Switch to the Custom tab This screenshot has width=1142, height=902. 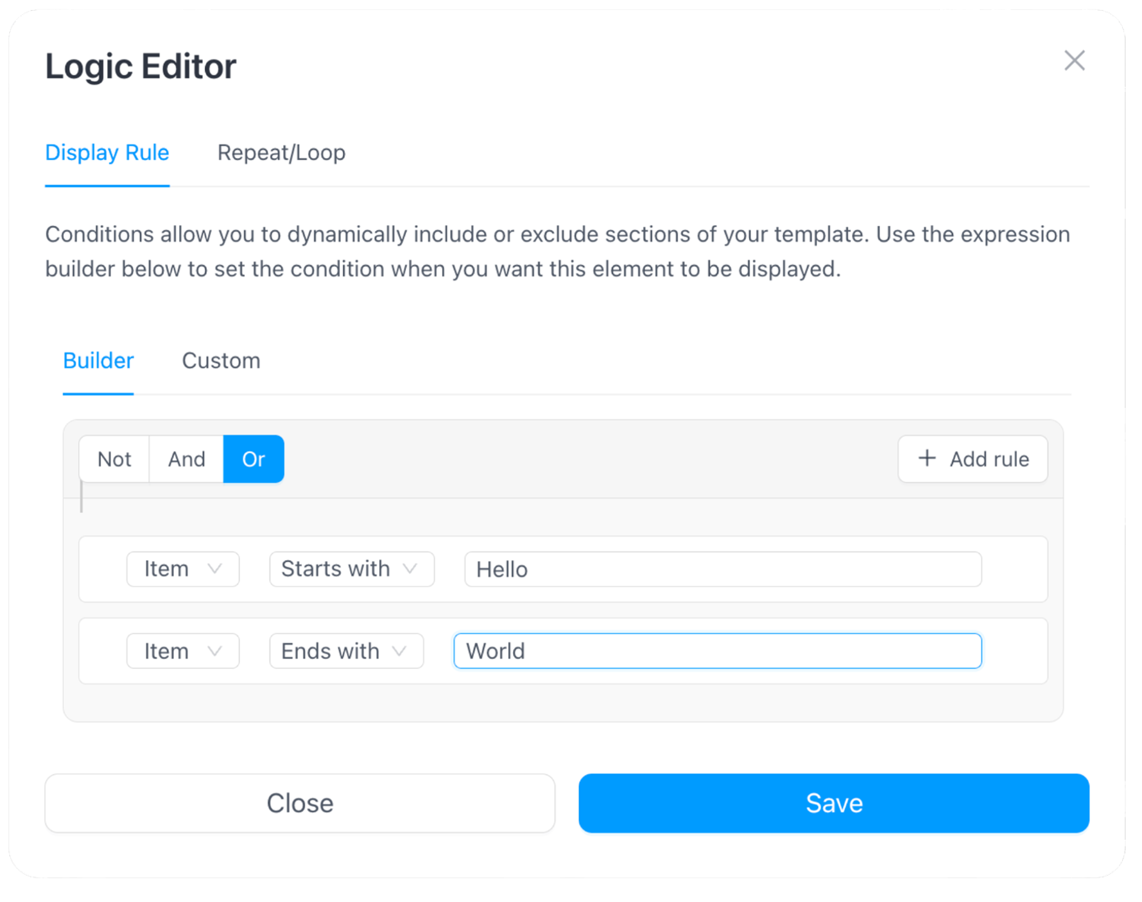coord(221,361)
